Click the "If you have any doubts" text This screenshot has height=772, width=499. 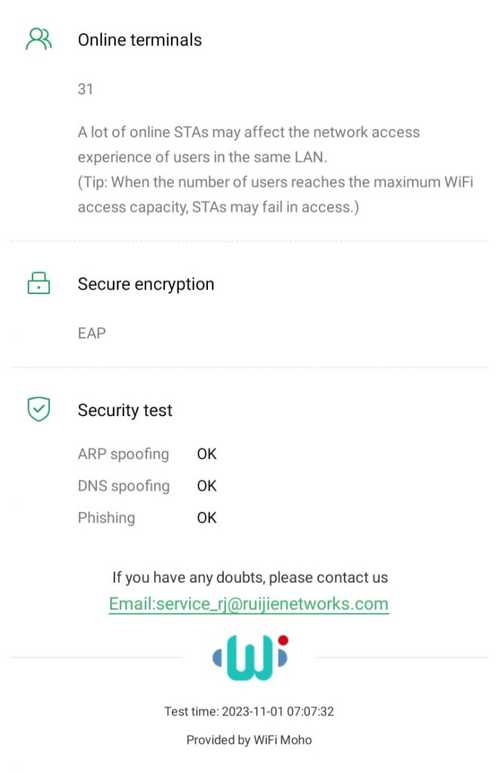click(x=249, y=577)
